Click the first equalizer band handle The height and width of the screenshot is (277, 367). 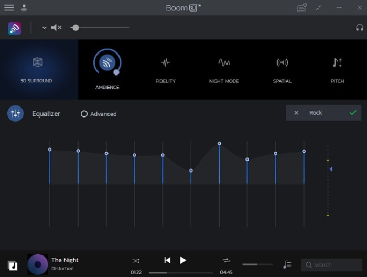pyautogui.click(x=50, y=150)
